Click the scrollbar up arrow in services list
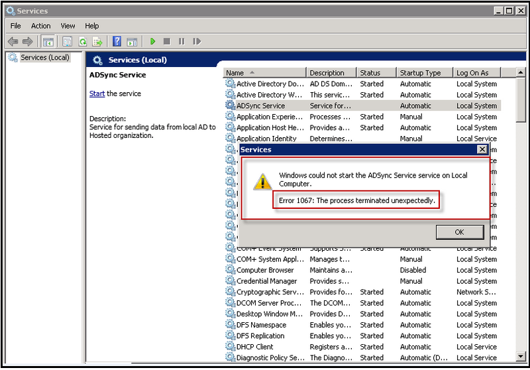Viewport: 530px width, 370px height. tap(521, 72)
